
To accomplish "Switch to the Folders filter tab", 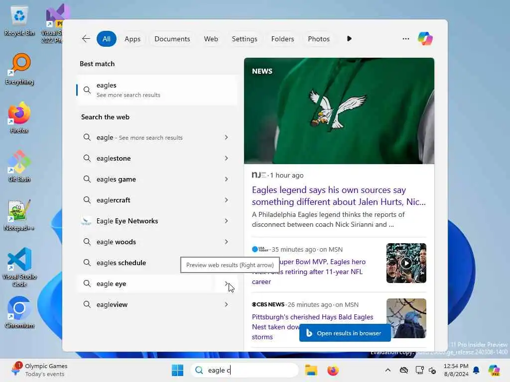I will point(282,39).
